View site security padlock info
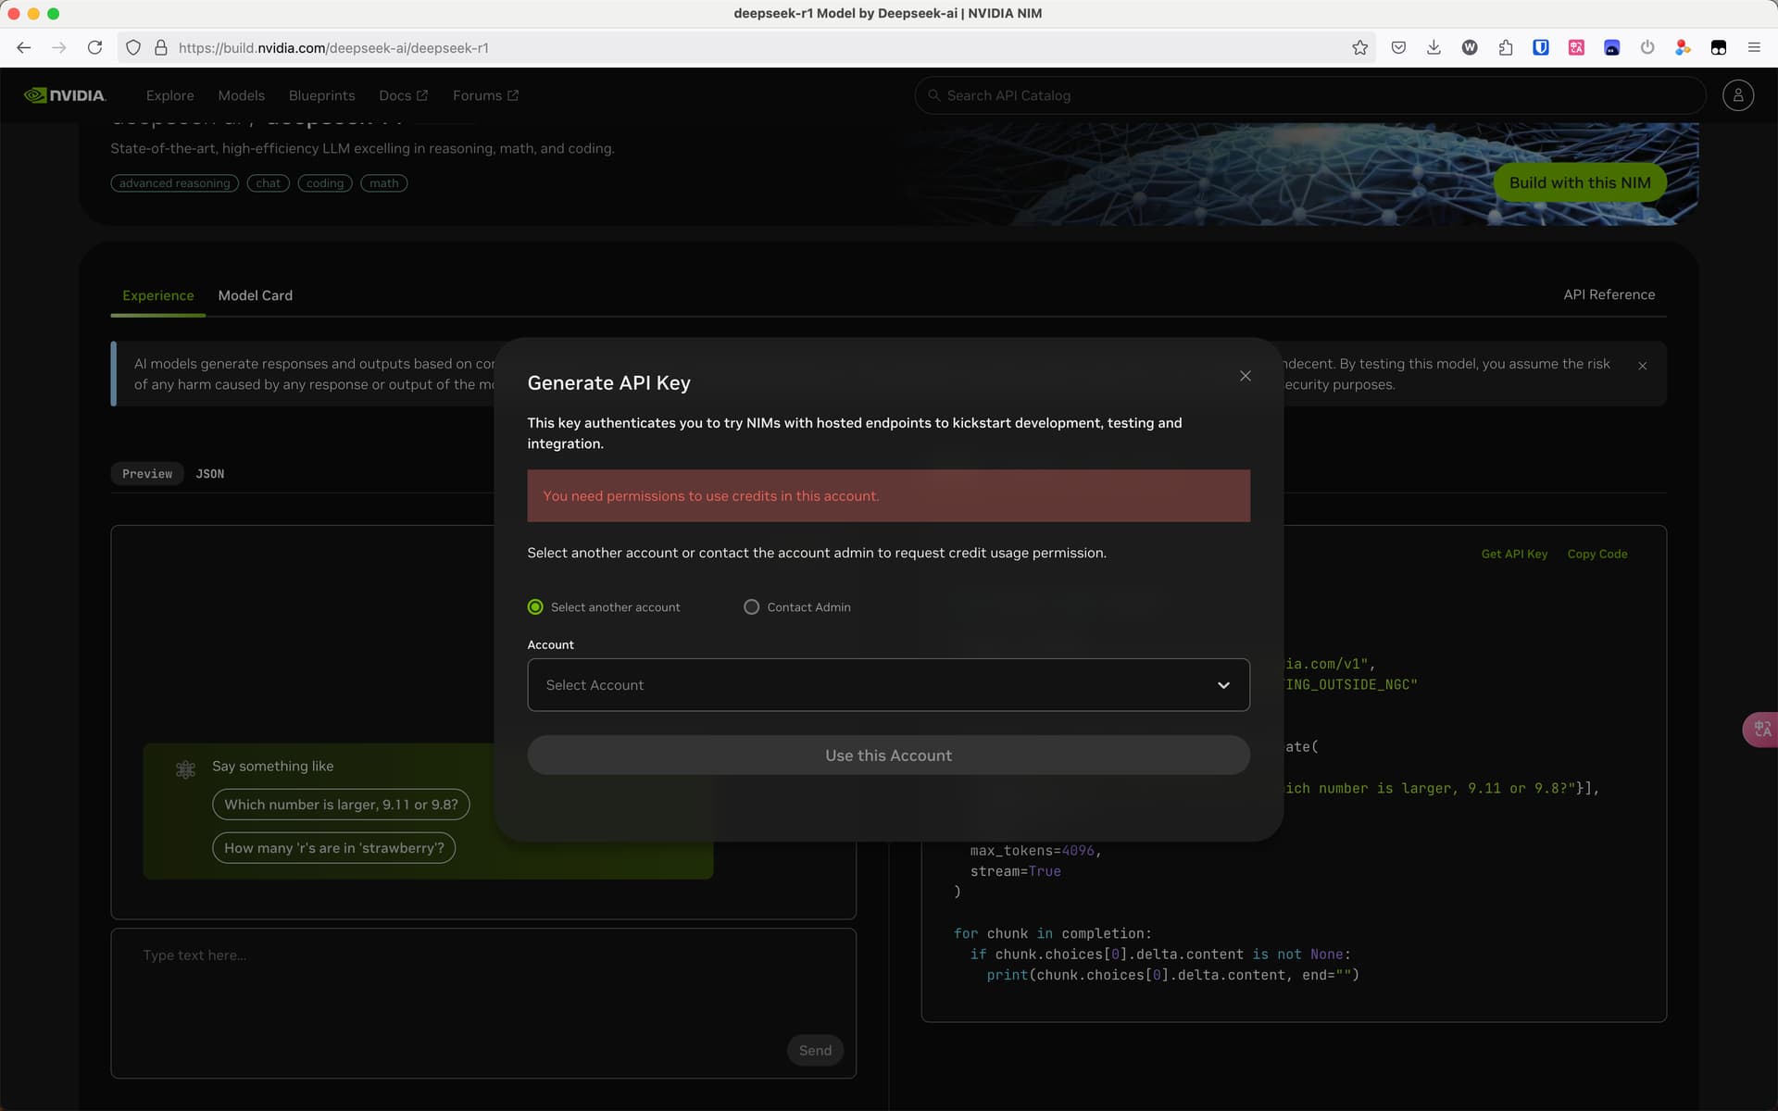Screen dimensions: 1778x1111 point(160,47)
